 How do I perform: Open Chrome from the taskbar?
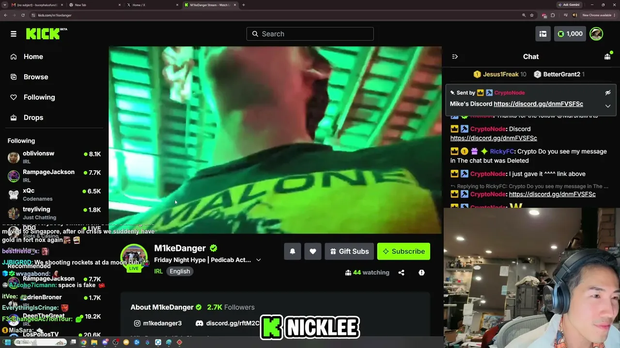click(x=83, y=343)
